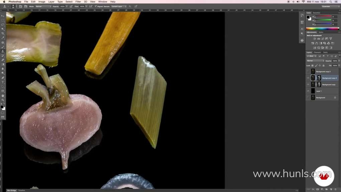
Task: Select the Move tool
Action: point(3,16)
